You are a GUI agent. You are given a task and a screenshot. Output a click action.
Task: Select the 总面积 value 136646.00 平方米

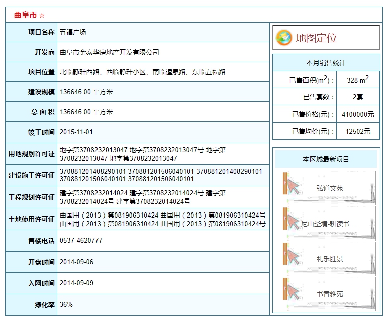86,112
